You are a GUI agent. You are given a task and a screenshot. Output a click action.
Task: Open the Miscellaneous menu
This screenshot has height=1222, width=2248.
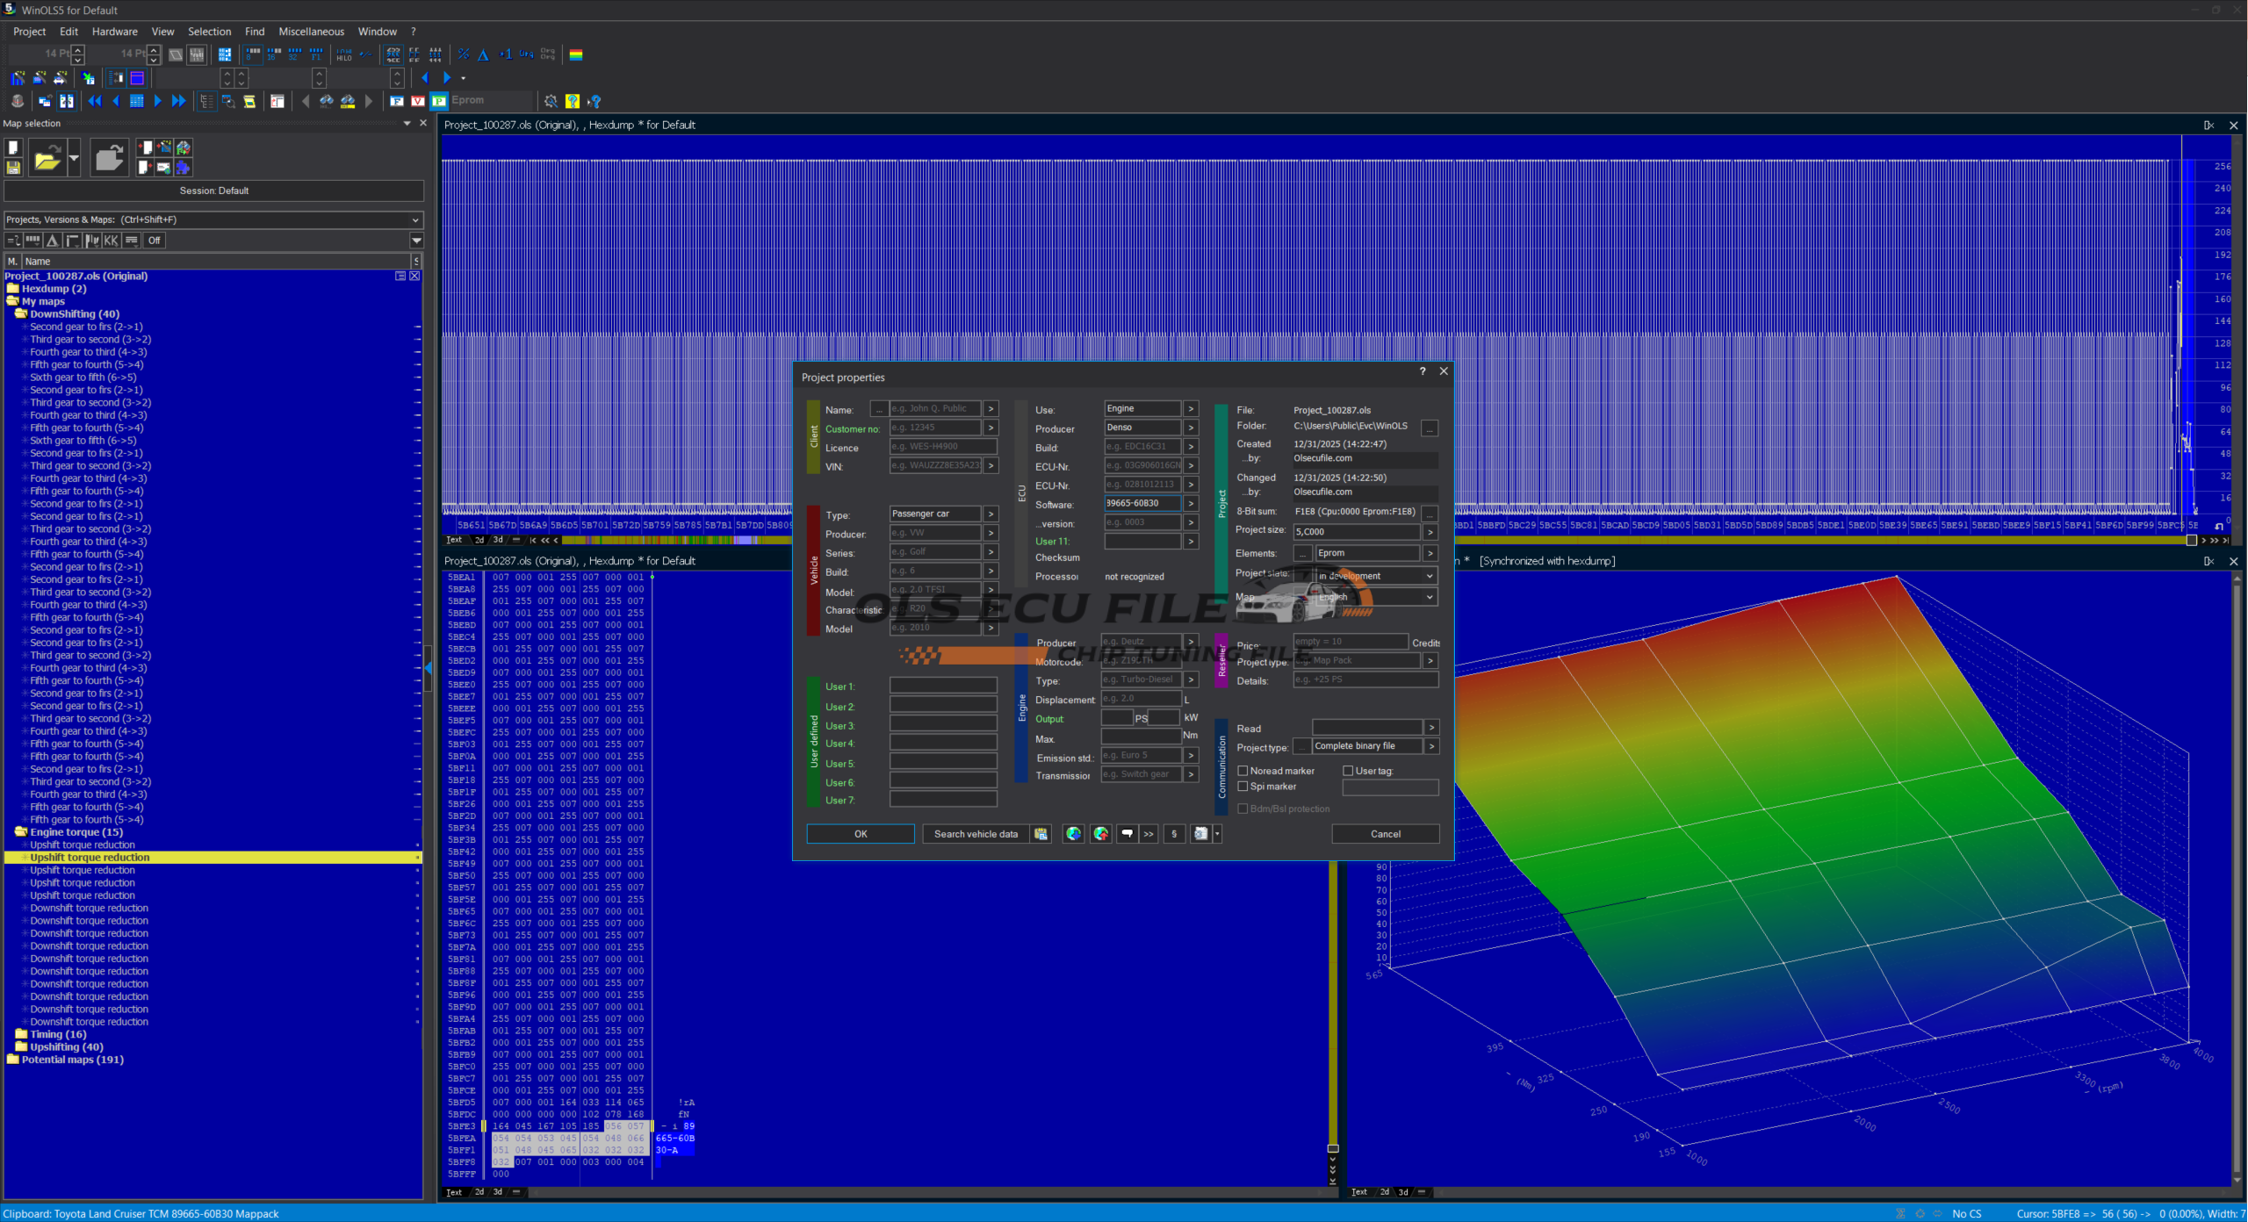point(311,32)
